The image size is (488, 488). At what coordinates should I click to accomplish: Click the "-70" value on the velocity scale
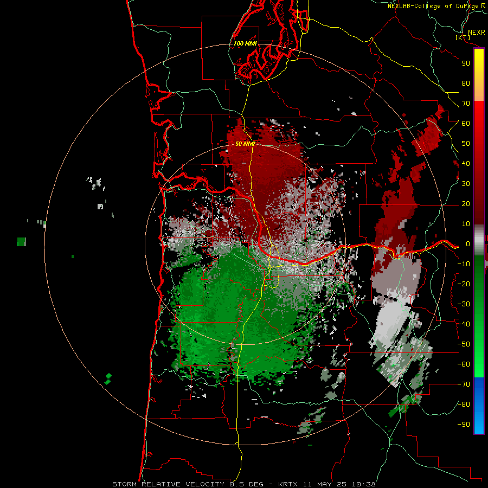pos(464,384)
